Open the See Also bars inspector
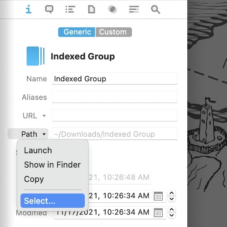 (x=134, y=9)
